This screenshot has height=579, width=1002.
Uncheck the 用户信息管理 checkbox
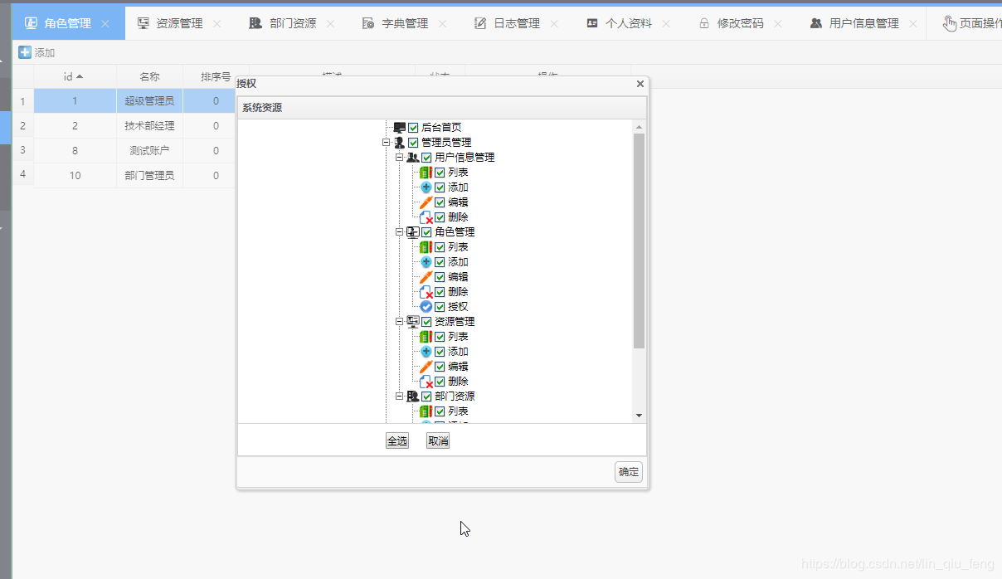426,158
